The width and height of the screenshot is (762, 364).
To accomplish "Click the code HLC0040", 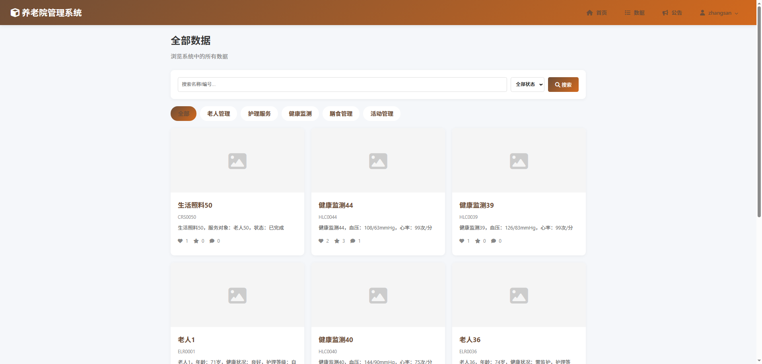I will click(x=328, y=352).
